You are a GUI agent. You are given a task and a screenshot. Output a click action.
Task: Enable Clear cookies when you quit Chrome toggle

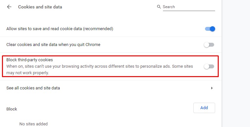pos(209,45)
